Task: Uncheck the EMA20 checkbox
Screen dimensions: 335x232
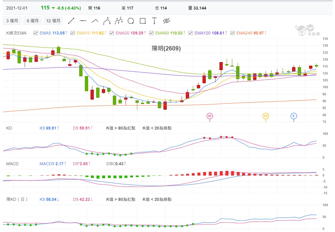Action: [112, 33]
